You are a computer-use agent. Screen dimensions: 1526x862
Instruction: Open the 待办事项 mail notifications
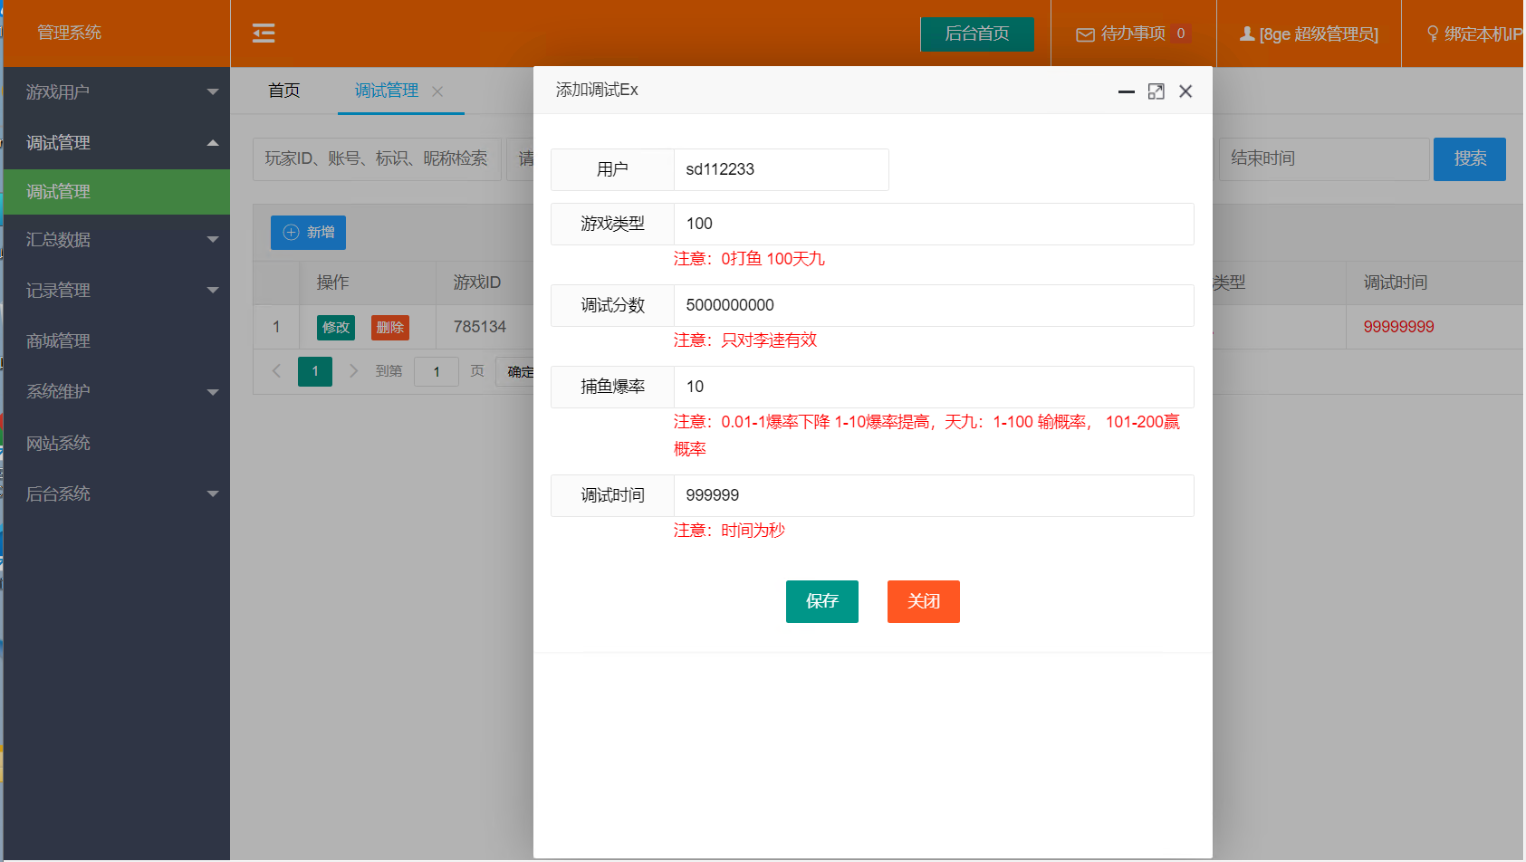pos(1132,34)
